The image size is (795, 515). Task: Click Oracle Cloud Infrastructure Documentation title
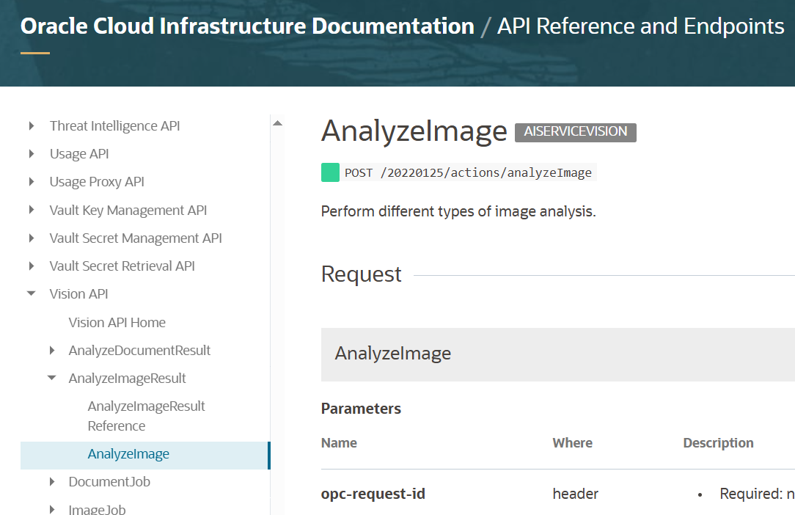point(247,26)
